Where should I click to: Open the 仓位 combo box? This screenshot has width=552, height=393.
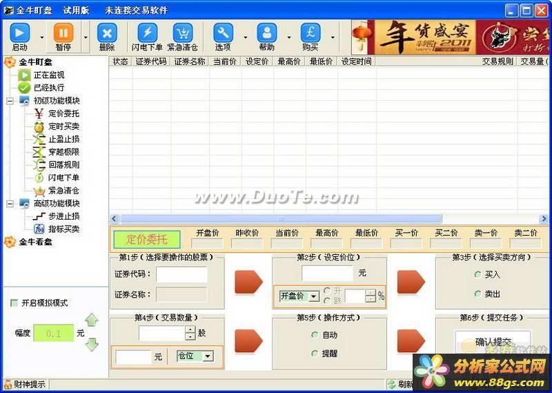click(195, 356)
